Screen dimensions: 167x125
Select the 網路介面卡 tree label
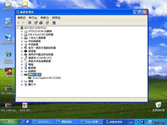coord(34,75)
